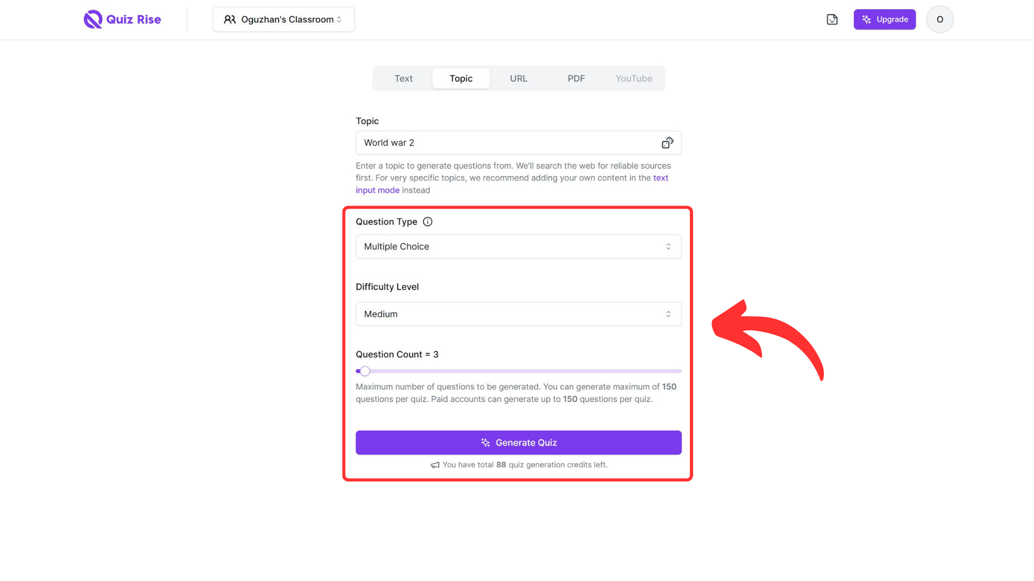Viewport: 1034px width, 581px height.
Task: Click the people icon beside Oguzhan's Classroom
Action: [229, 19]
